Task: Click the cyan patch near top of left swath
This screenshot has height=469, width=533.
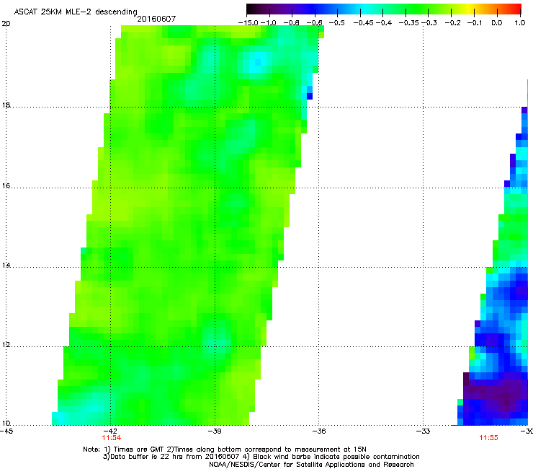Action: [256, 62]
